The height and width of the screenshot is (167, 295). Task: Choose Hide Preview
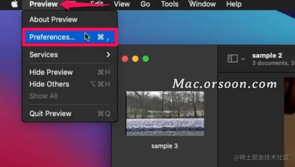click(x=70, y=72)
